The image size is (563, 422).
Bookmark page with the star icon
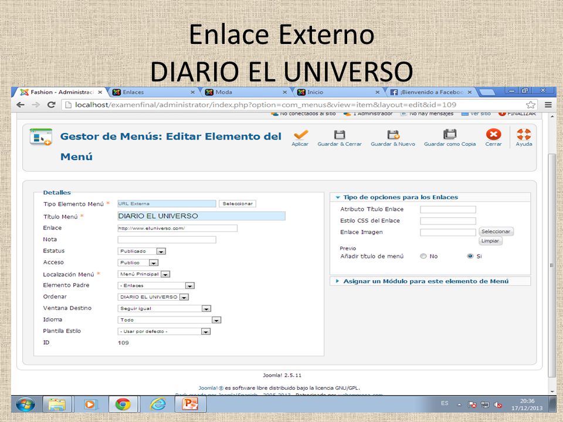pyautogui.click(x=530, y=105)
